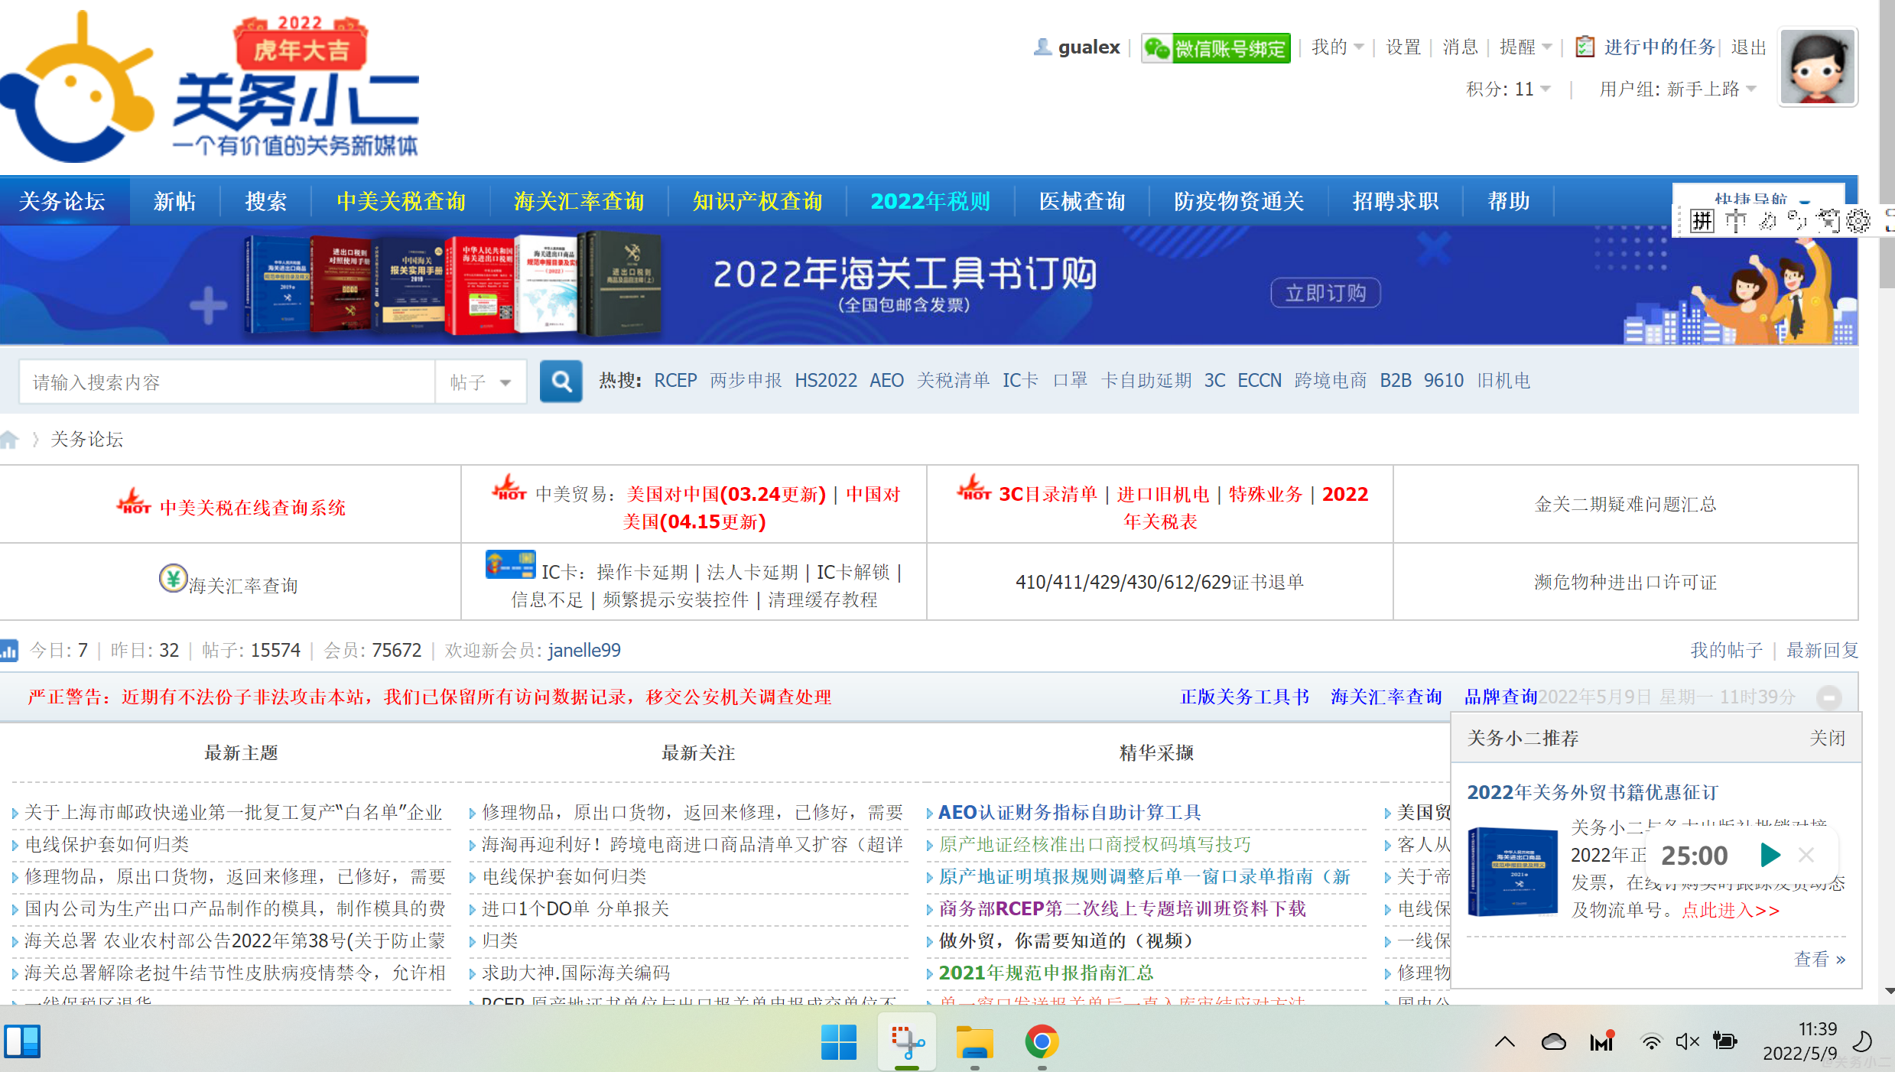This screenshot has height=1072, width=1895.
Task: Click the forum statistics bar-chart icon
Action: 9,651
